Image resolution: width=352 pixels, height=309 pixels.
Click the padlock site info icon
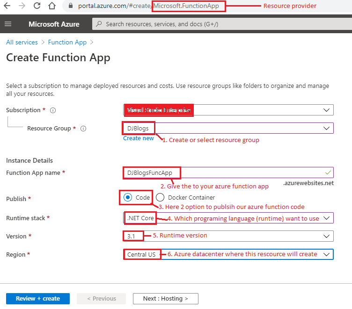pos(71,6)
